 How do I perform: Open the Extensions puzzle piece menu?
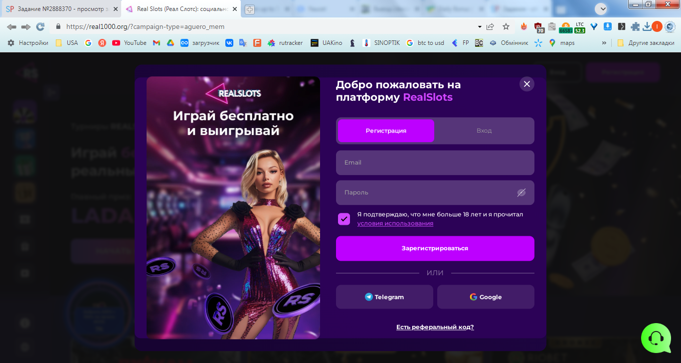point(635,27)
